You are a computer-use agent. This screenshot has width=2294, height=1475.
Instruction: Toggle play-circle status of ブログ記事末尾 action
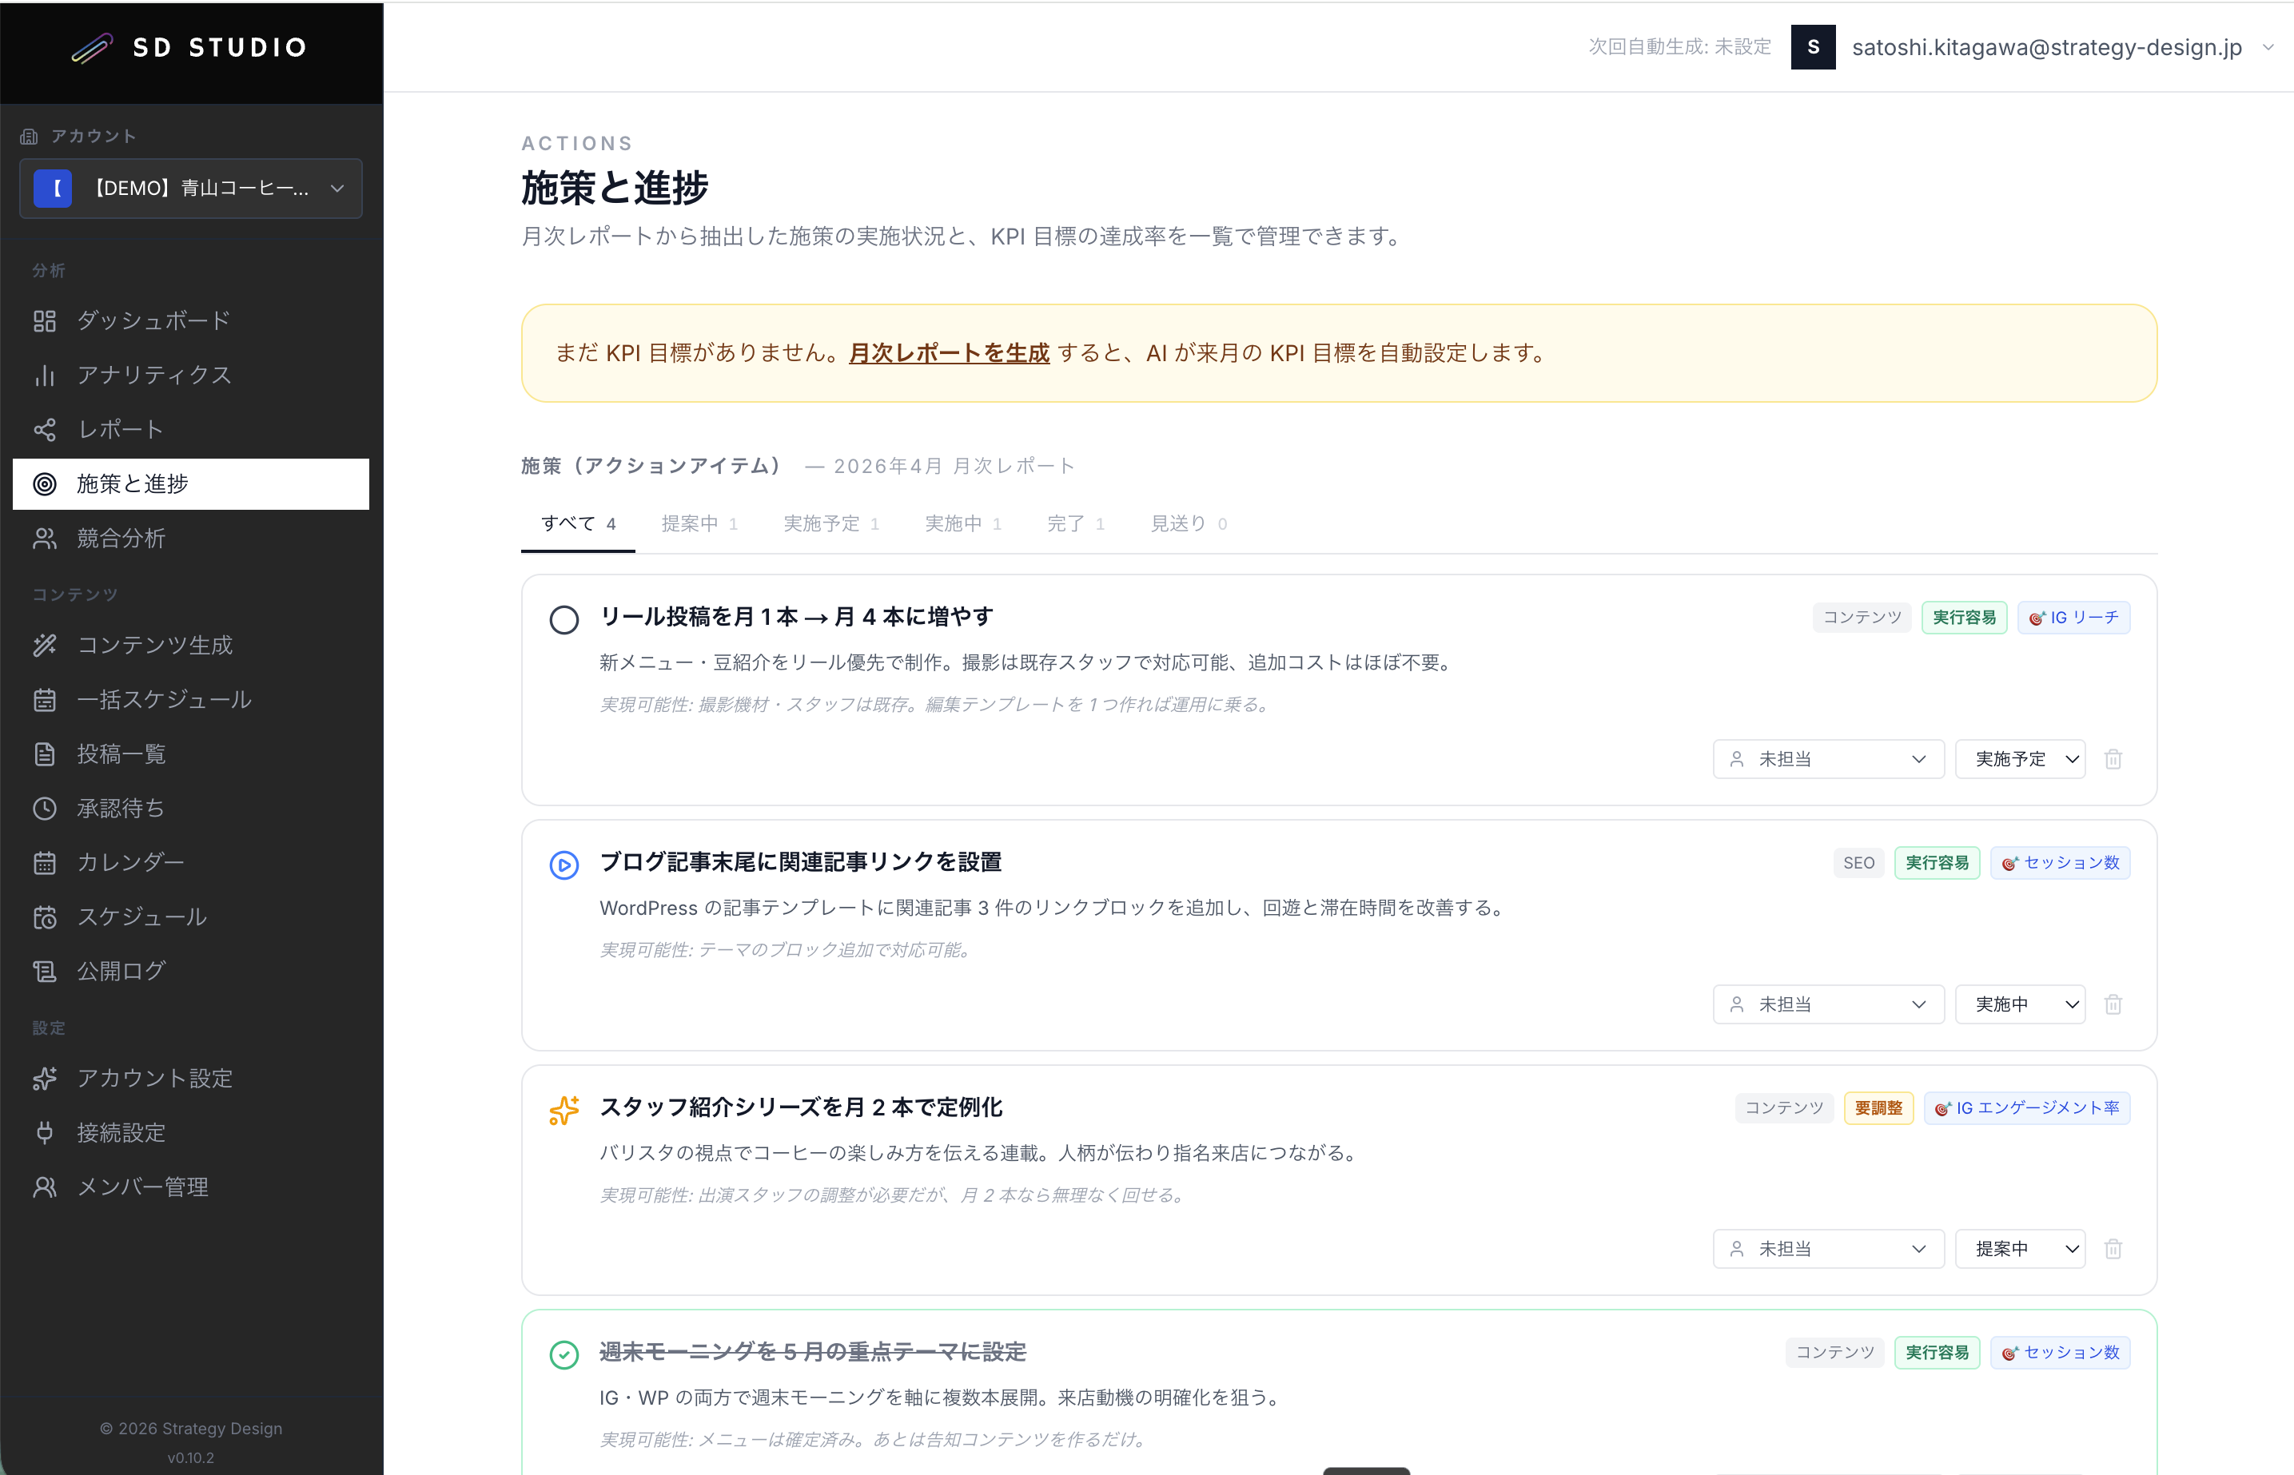[564, 865]
